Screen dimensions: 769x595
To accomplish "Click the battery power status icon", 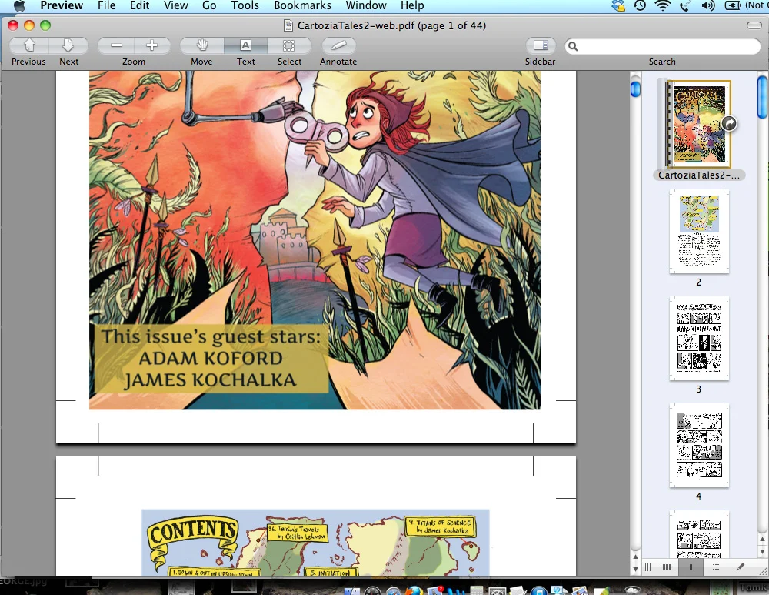I will pos(733,5).
